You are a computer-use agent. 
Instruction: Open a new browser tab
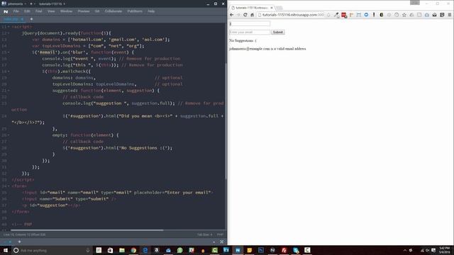279,8
